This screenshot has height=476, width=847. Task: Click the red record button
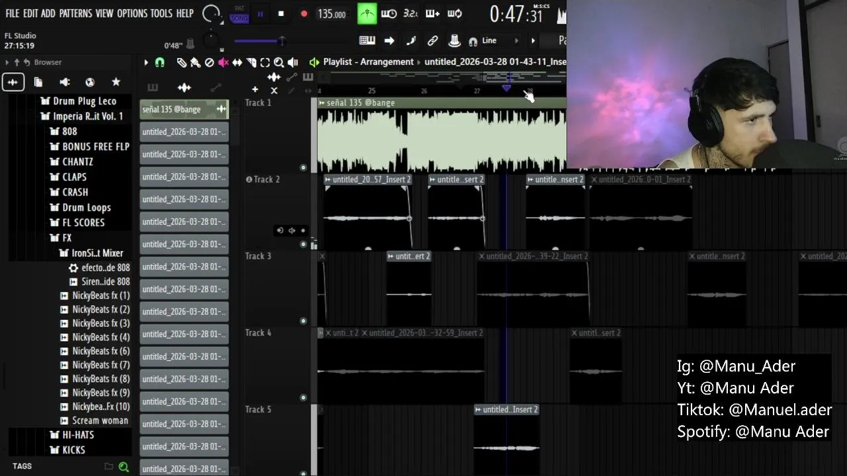click(x=304, y=14)
